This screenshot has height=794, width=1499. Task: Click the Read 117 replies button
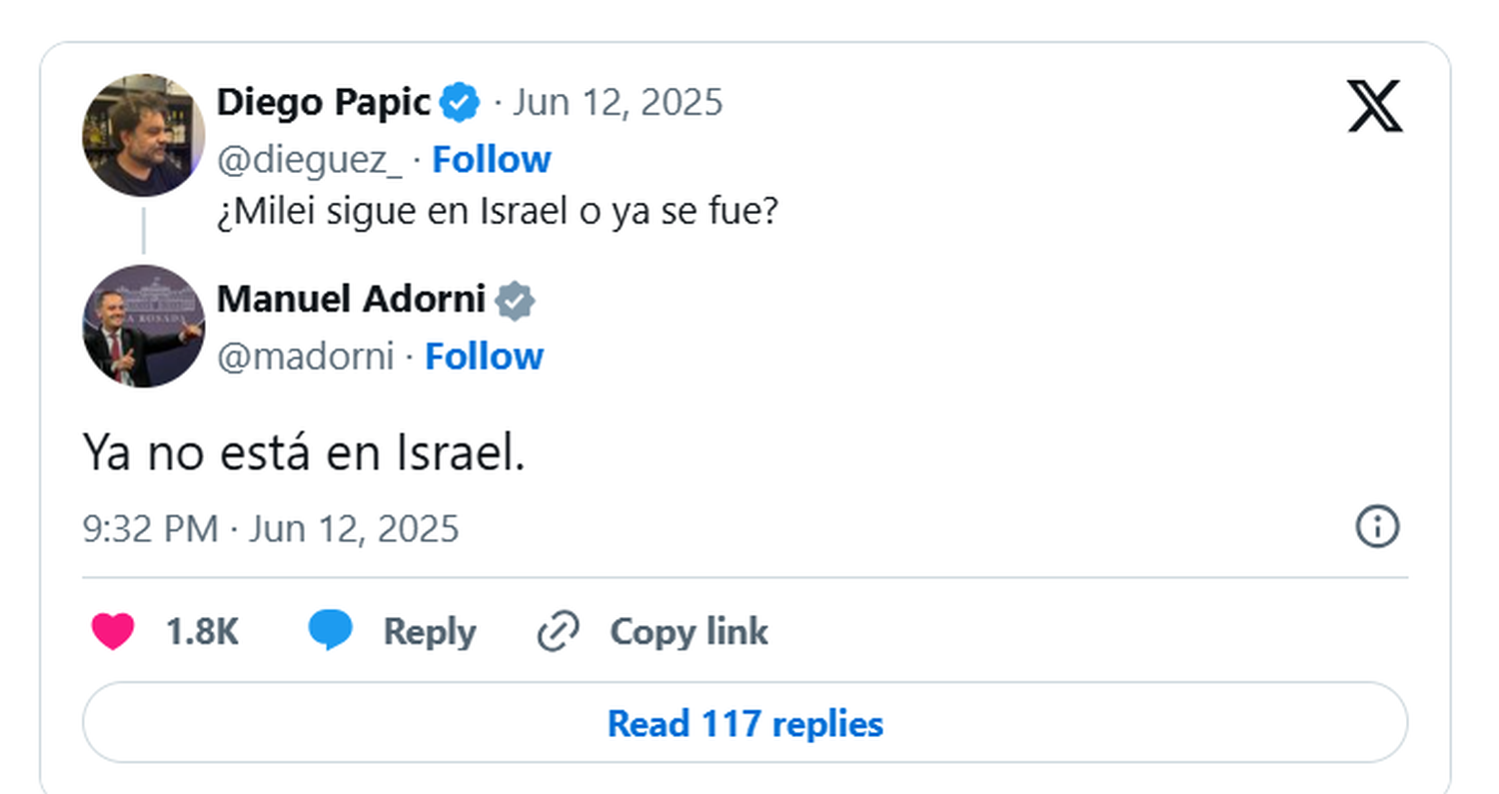point(745,723)
